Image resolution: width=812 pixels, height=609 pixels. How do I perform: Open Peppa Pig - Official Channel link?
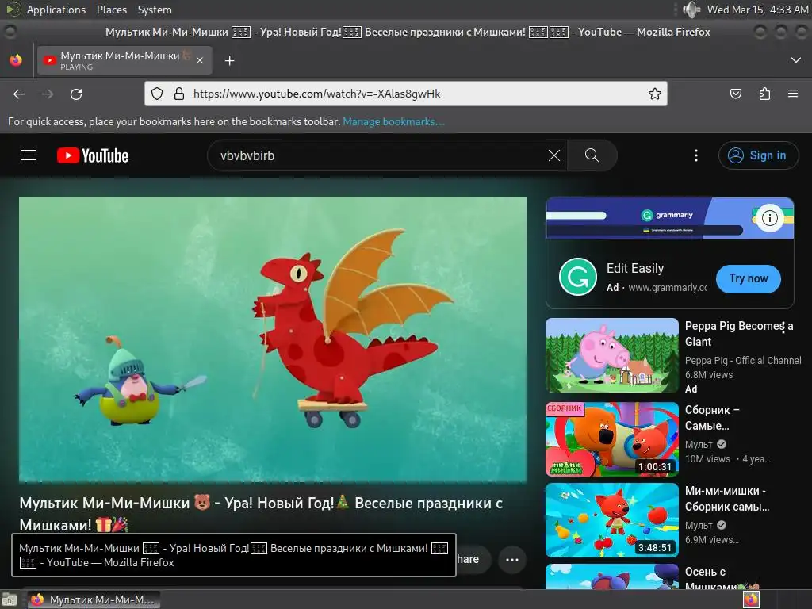[743, 361]
